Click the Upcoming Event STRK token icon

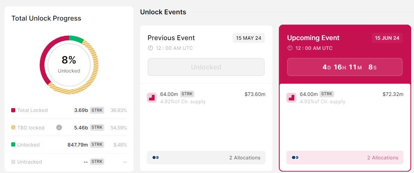coord(291,98)
